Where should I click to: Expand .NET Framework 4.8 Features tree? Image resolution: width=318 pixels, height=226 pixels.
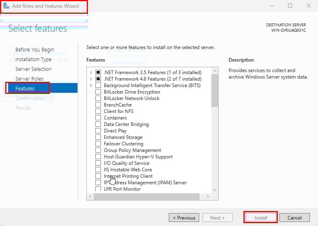[x=91, y=79]
